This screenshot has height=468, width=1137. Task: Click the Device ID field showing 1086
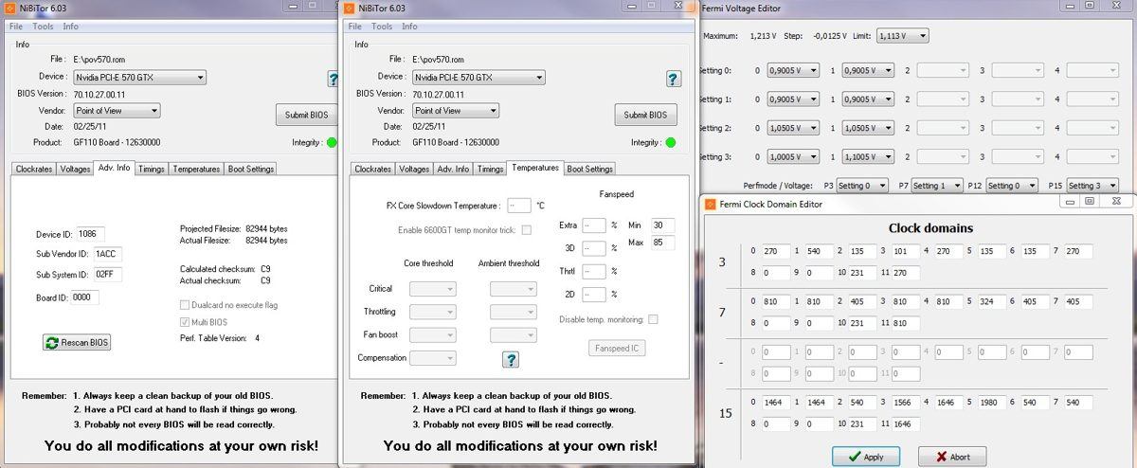pyautogui.click(x=91, y=234)
